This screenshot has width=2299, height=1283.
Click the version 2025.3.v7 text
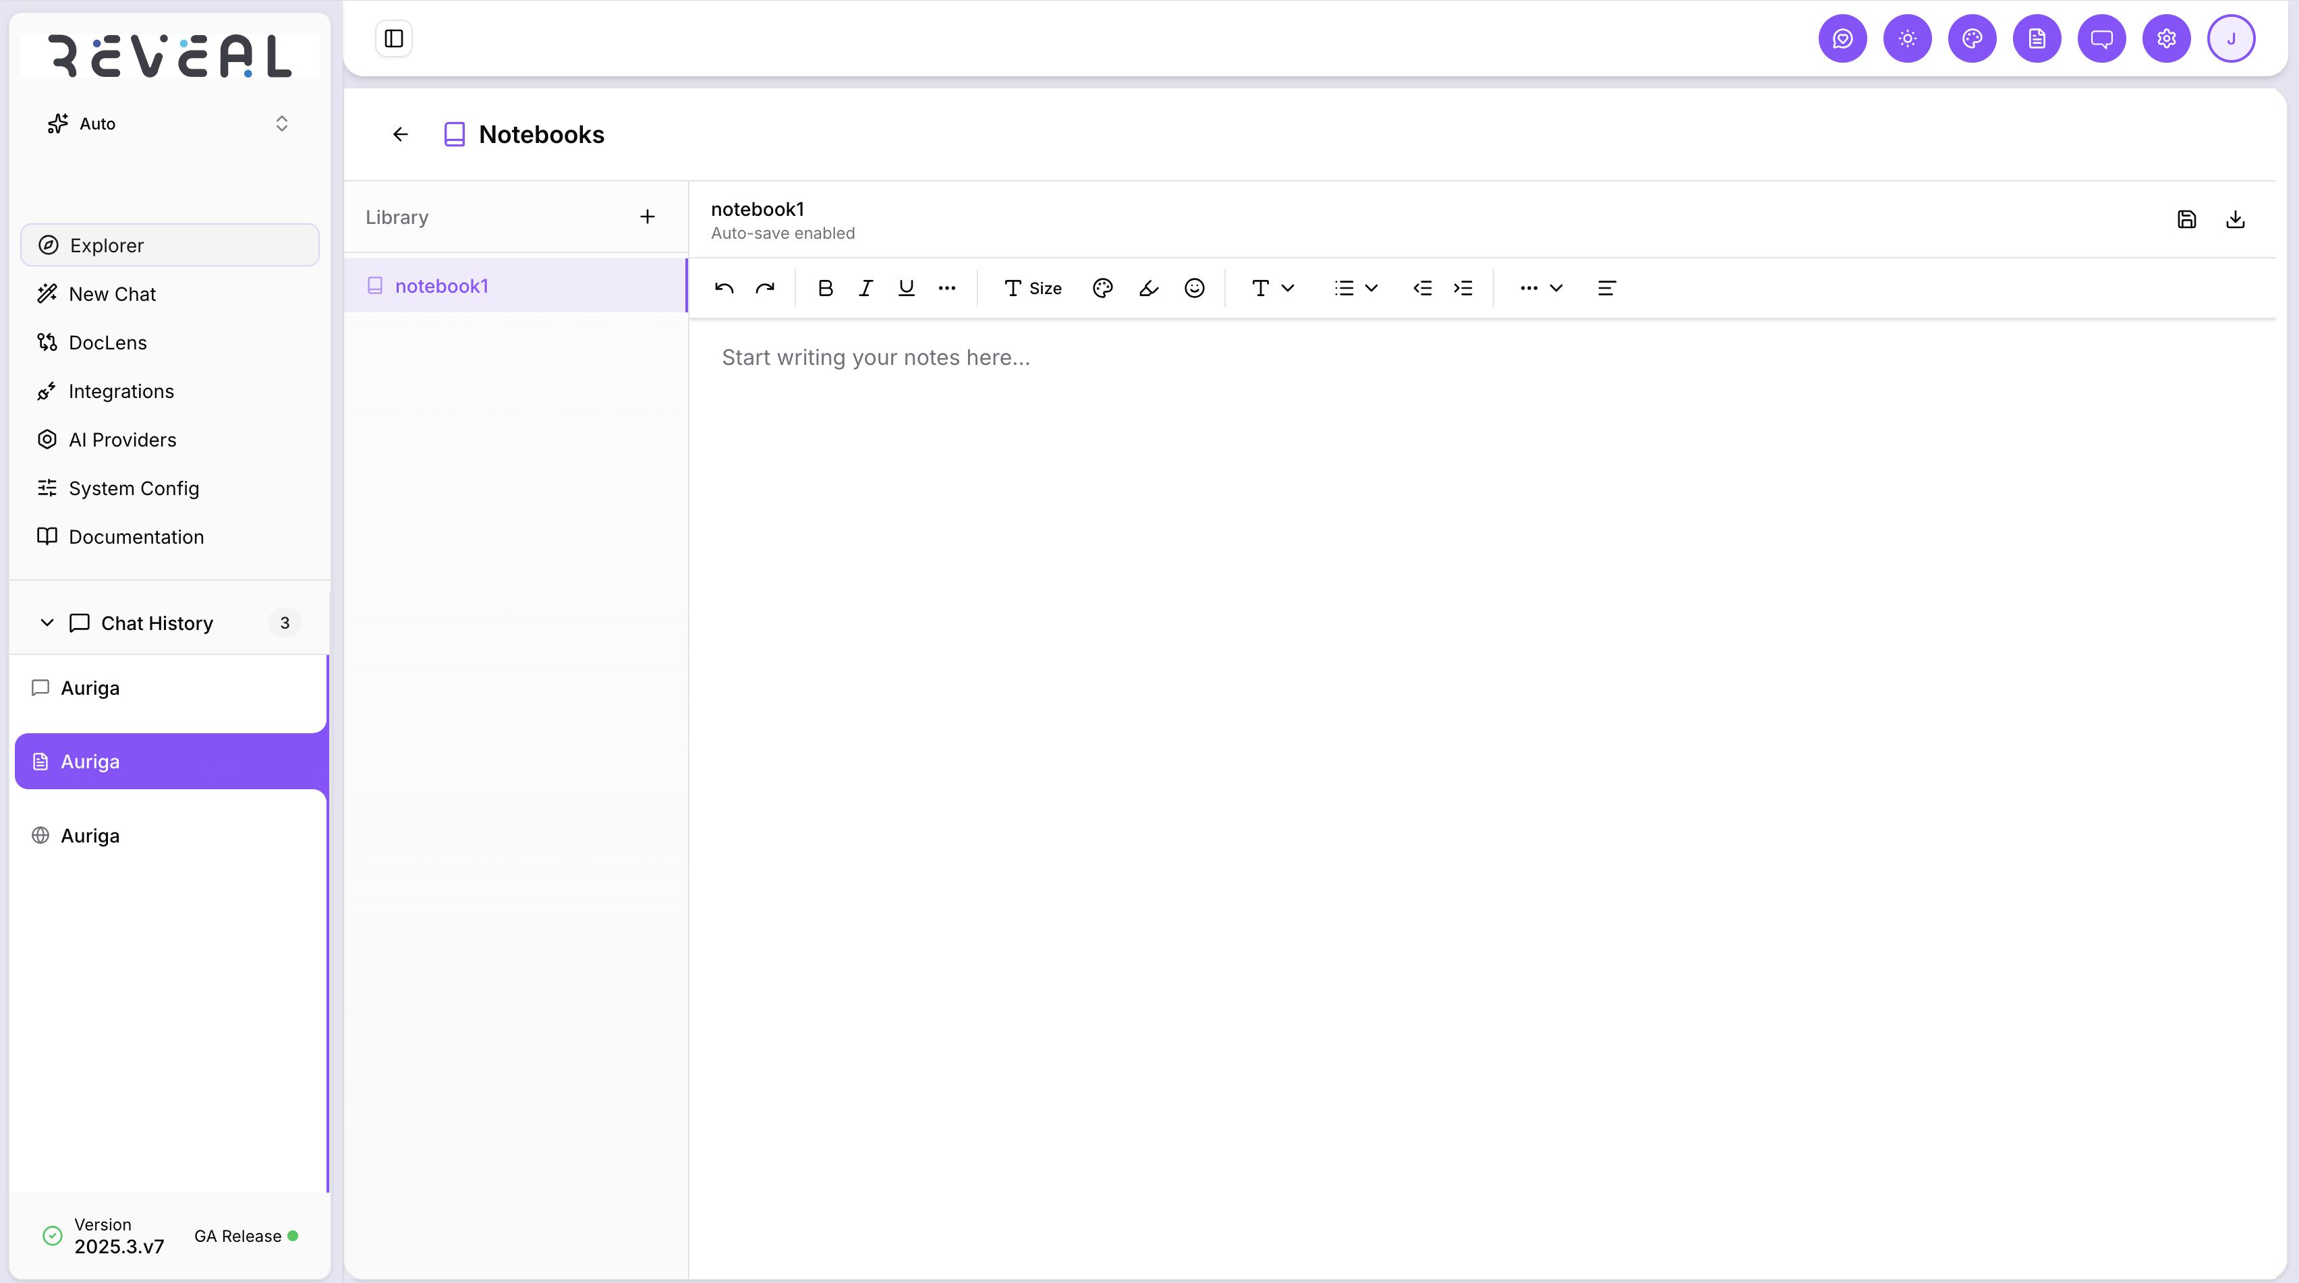point(119,1247)
